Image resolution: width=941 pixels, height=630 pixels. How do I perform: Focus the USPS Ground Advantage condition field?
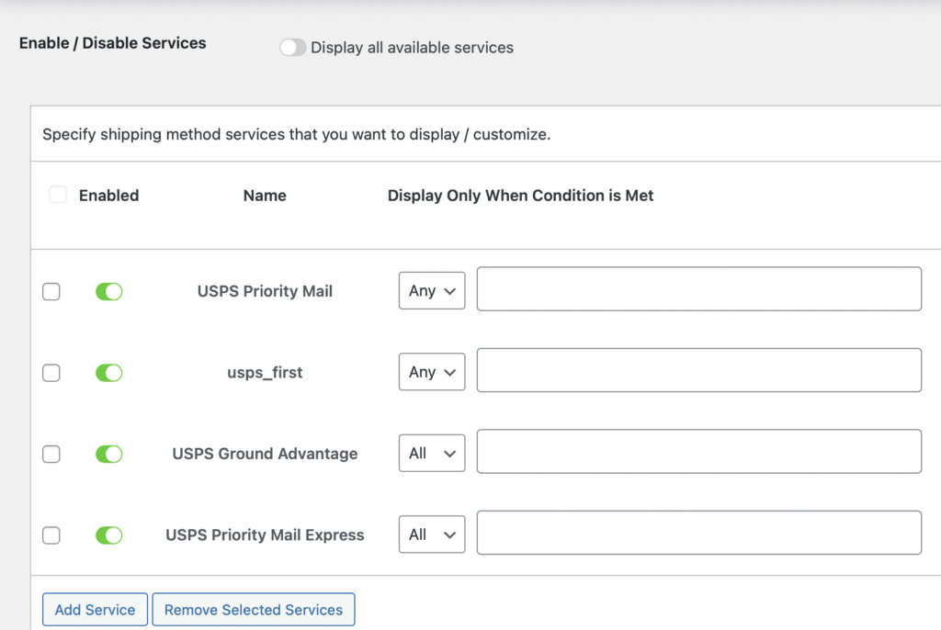[x=698, y=452]
